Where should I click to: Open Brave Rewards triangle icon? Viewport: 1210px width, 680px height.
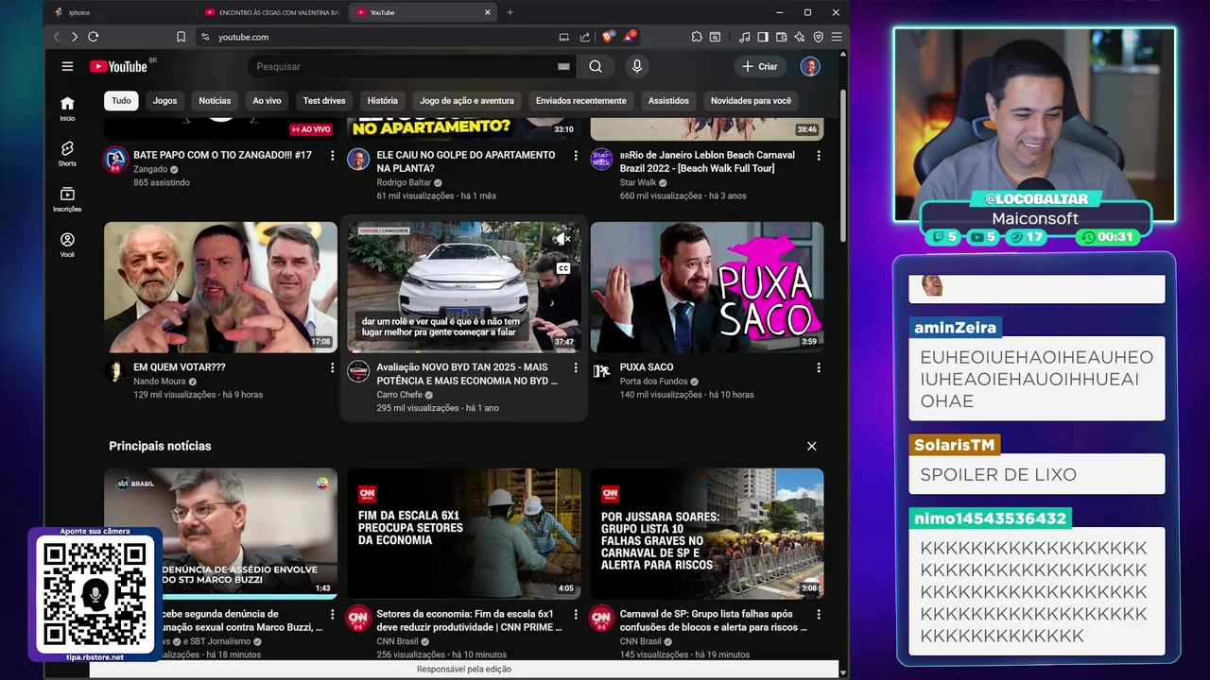(x=629, y=37)
